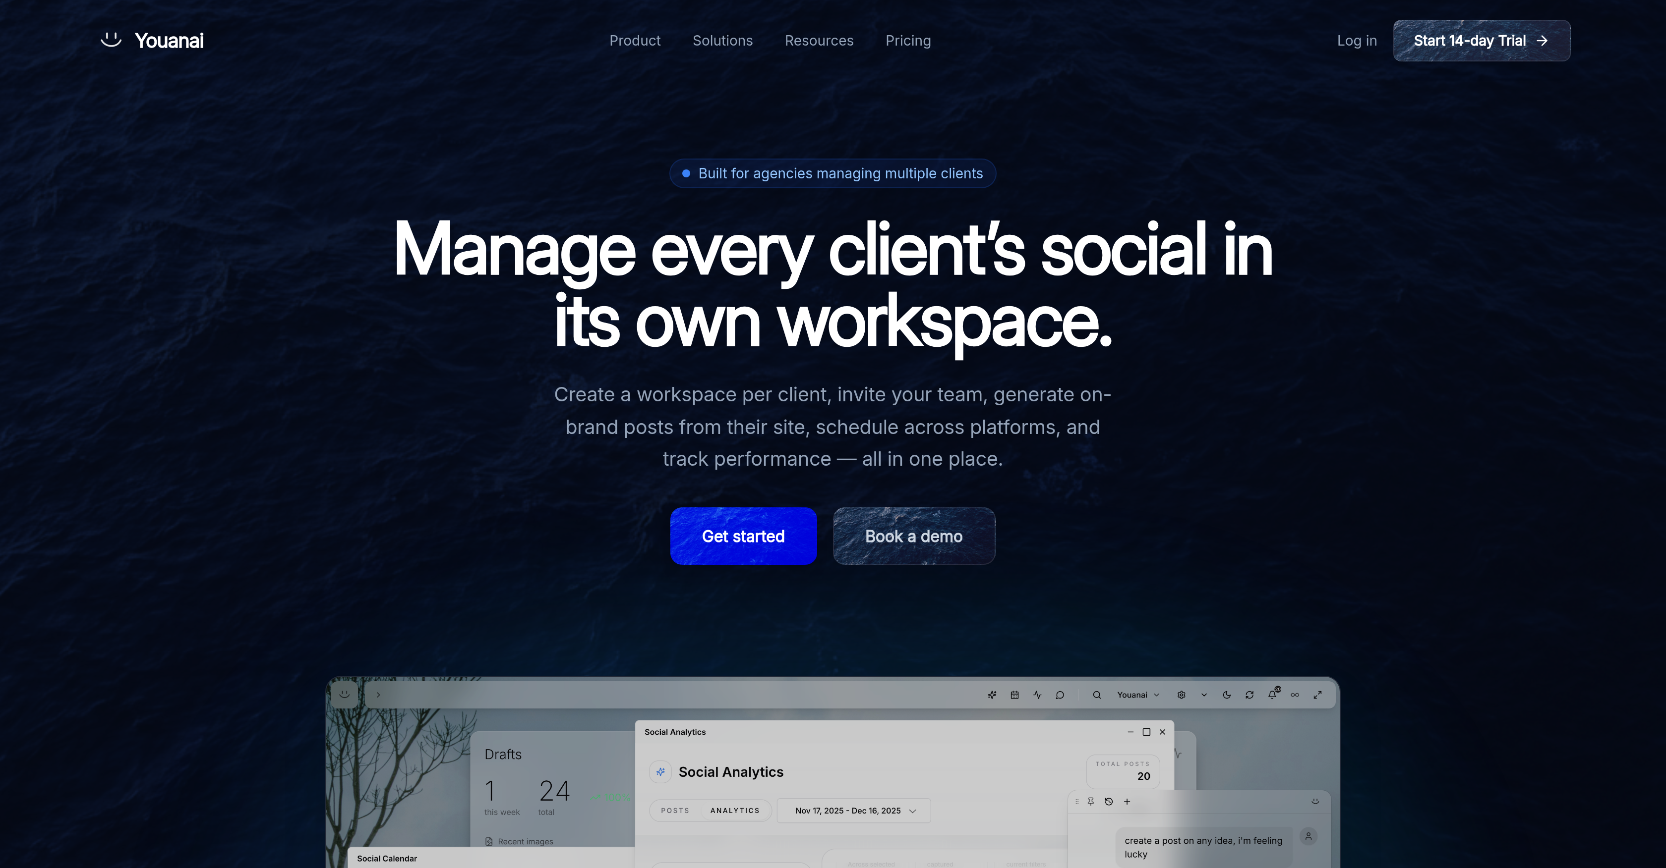Open the calendar icon in the toolbar

coord(1015,695)
